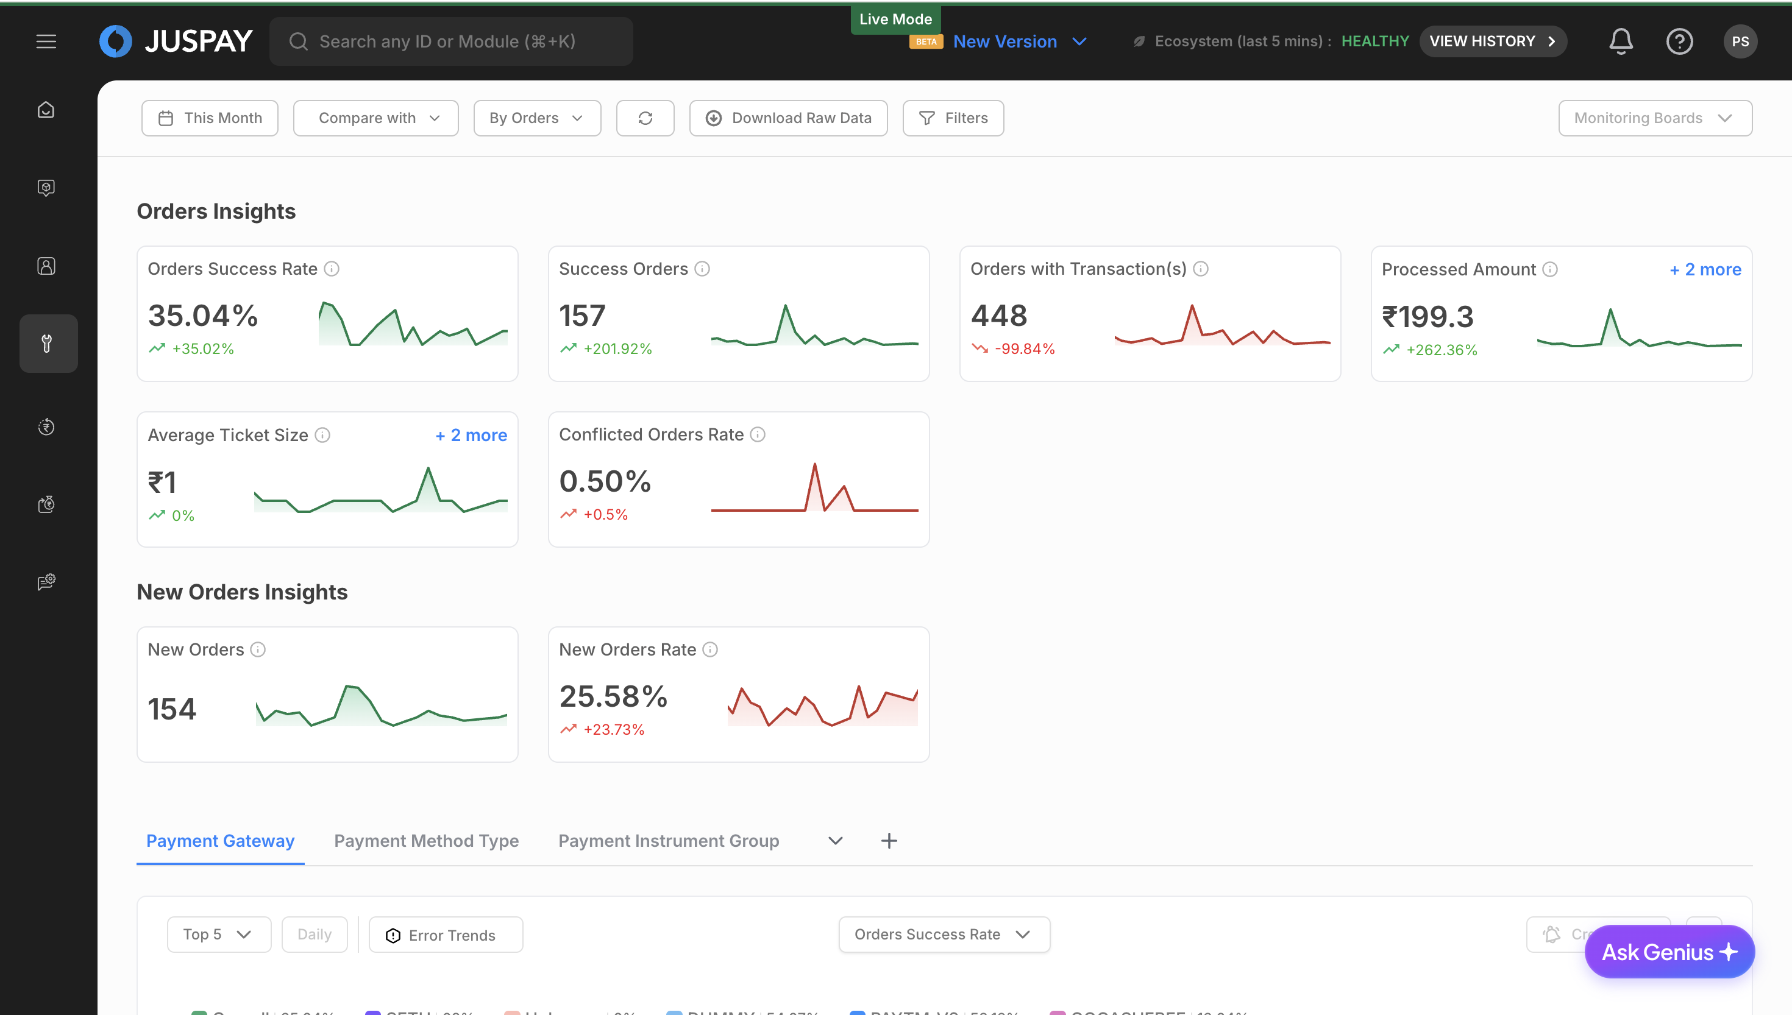
Task: Click info icon next to Orders Success Rate
Action: coord(332,269)
